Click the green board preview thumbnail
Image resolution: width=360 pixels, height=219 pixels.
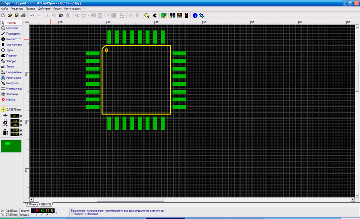click(x=12, y=146)
